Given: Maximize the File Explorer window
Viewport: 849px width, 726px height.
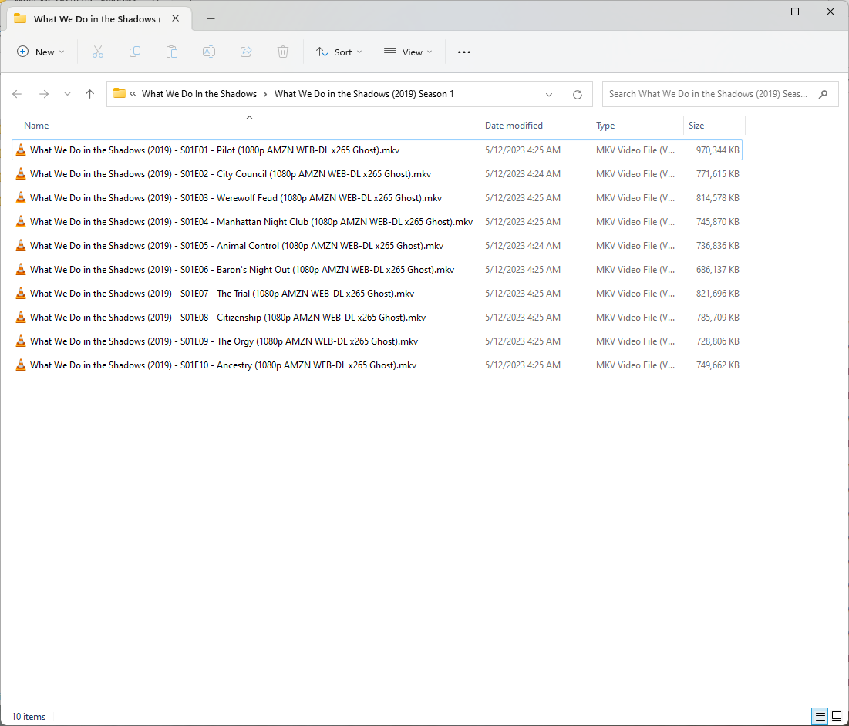Looking at the screenshot, I should (x=795, y=12).
